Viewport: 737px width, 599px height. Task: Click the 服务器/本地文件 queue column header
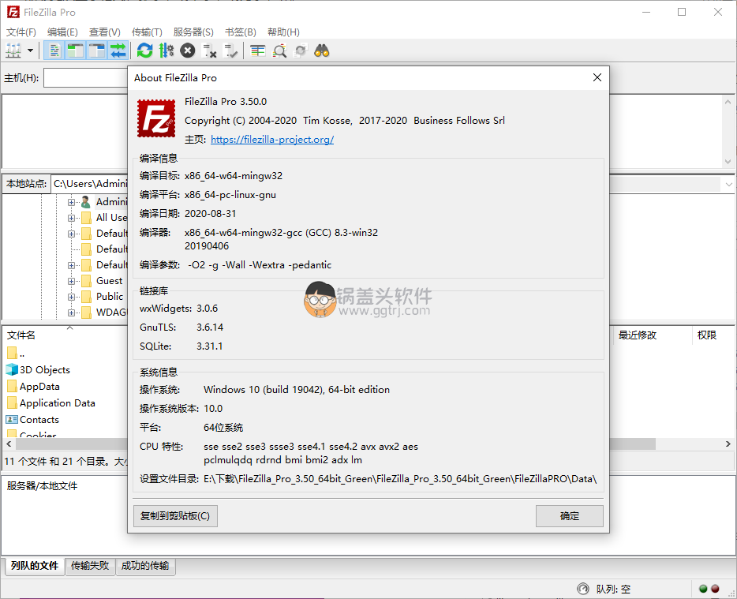coord(42,485)
